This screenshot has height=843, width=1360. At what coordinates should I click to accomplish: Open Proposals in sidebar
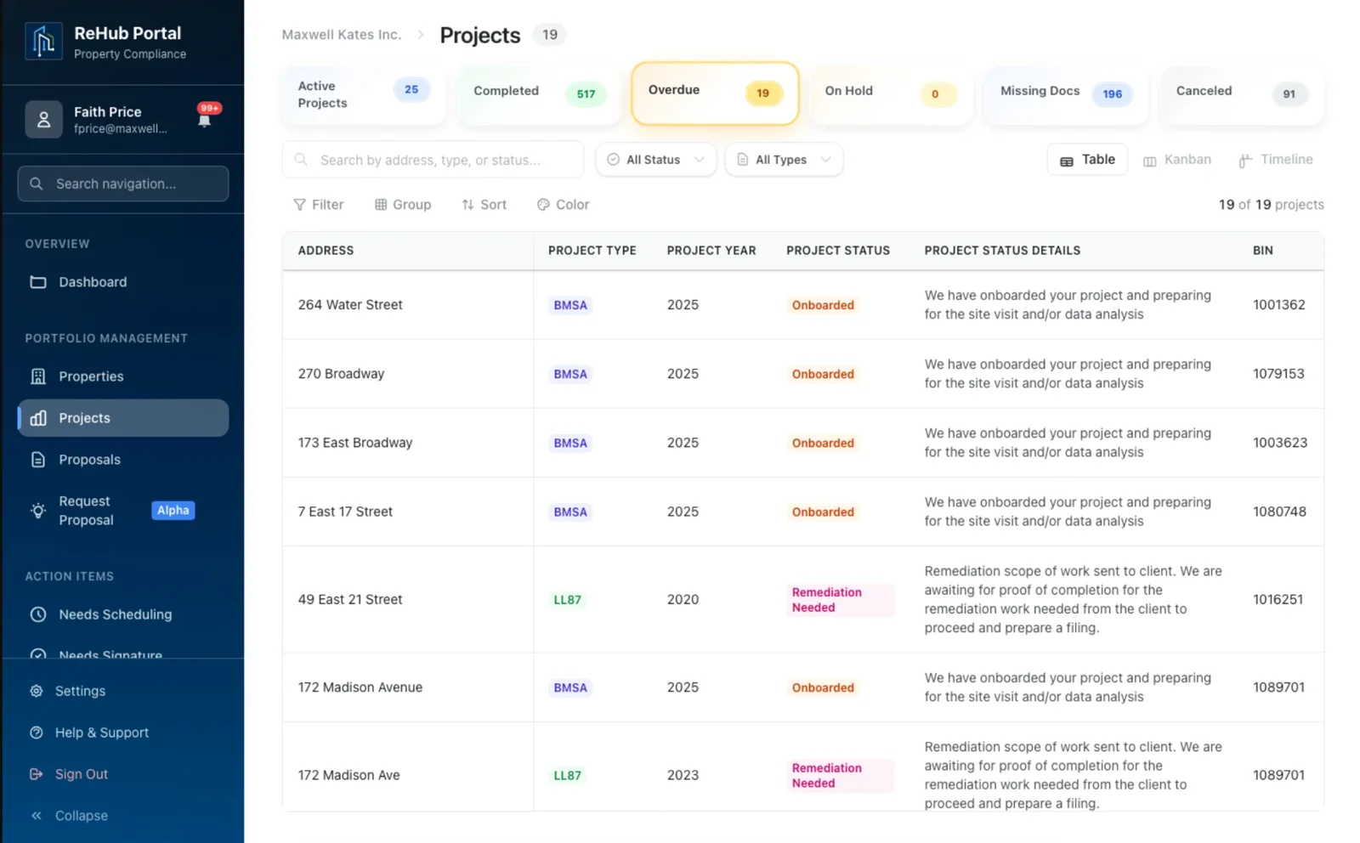[123, 460]
